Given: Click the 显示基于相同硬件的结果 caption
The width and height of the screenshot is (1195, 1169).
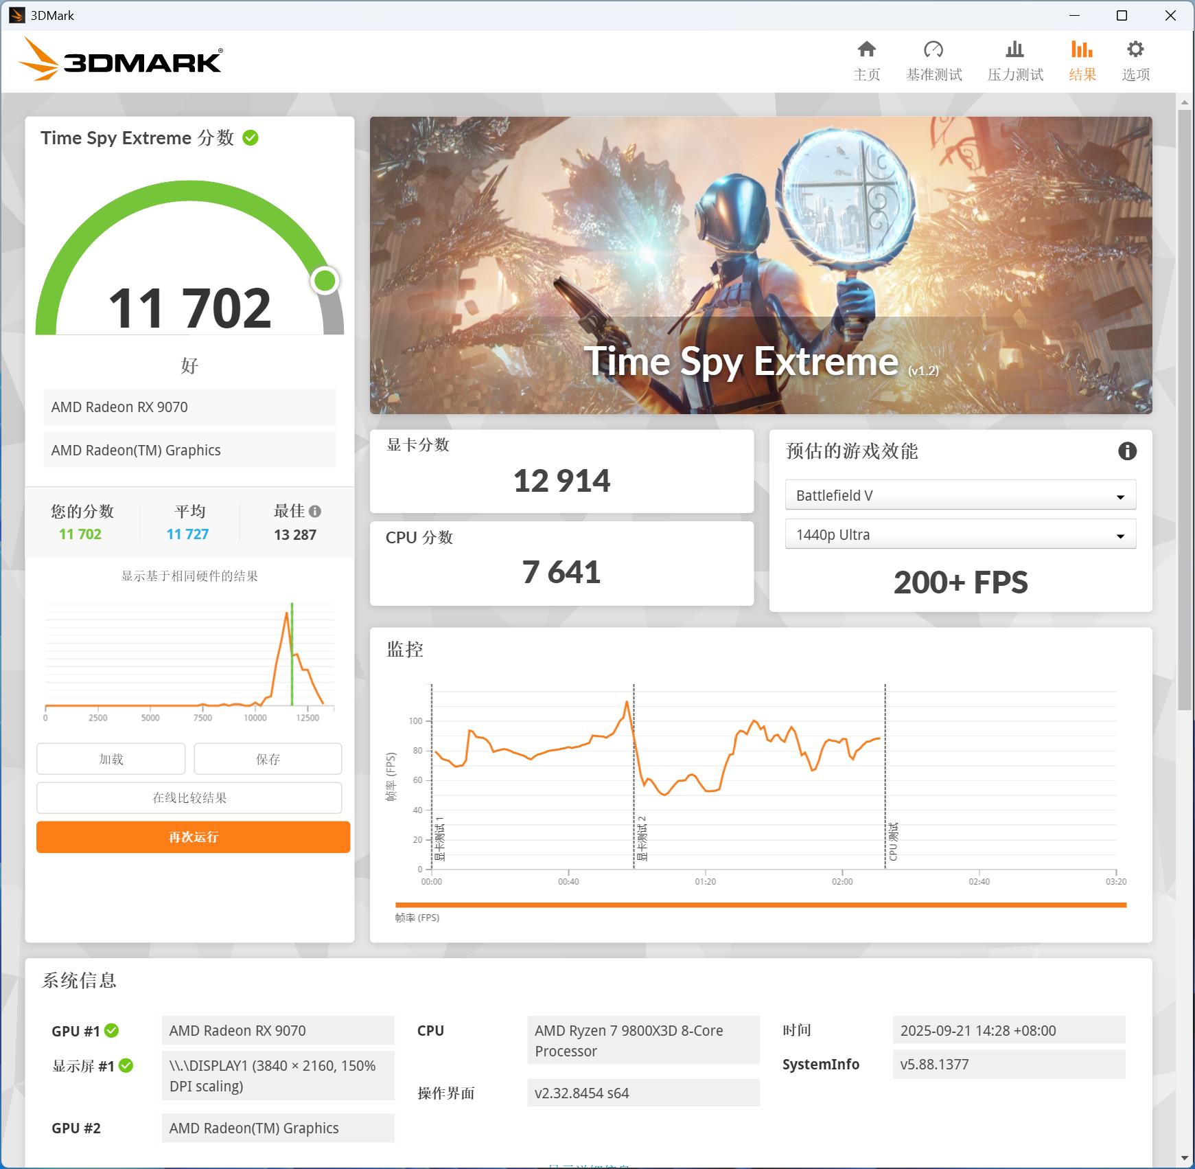Looking at the screenshot, I should [x=189, y=576].
